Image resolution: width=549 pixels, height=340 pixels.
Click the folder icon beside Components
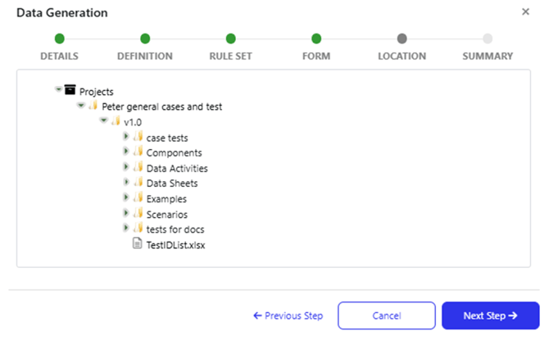[138, 152]
